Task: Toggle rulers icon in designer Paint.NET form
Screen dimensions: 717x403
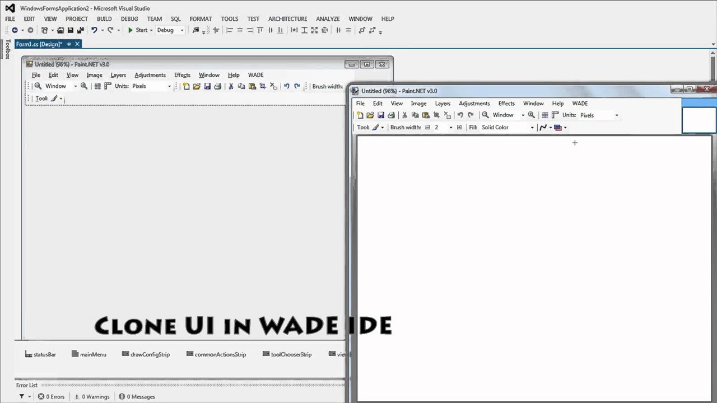Action: [x=108, y=86]
